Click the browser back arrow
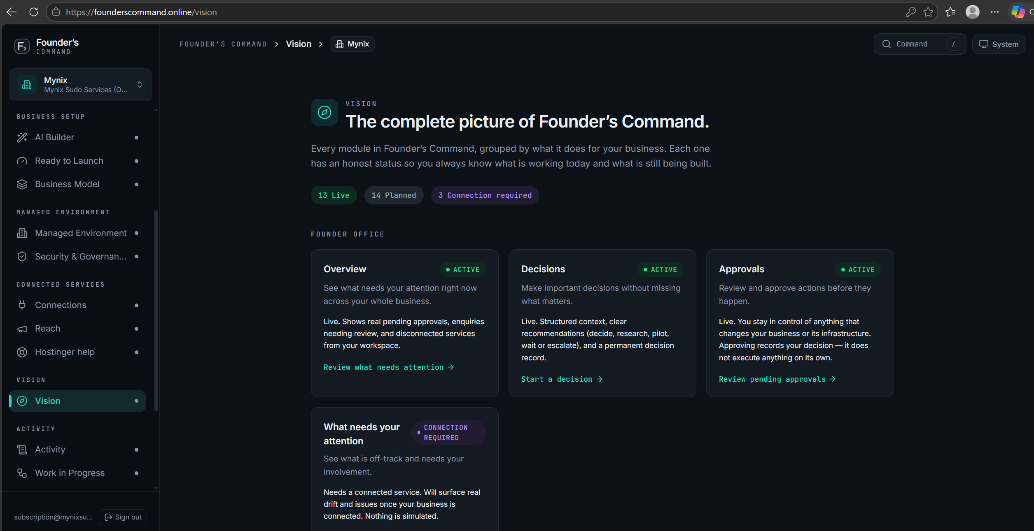The image size is (1034, 531). point(12,12)
